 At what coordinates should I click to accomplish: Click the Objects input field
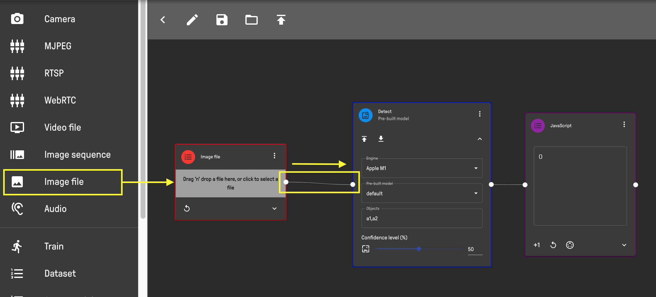click(421, 218)
